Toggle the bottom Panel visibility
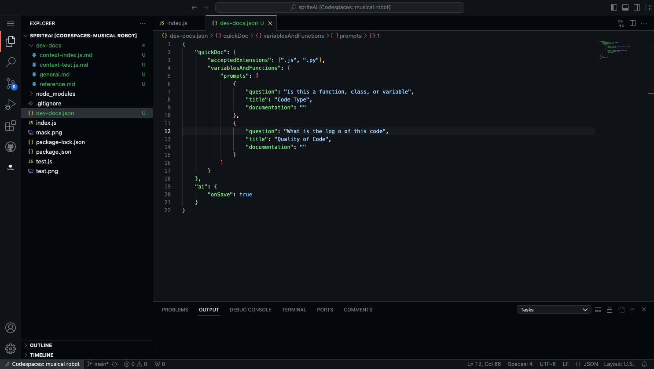Image resolution: width=654 pixels, height=369 pixels. tap(625, 7)
